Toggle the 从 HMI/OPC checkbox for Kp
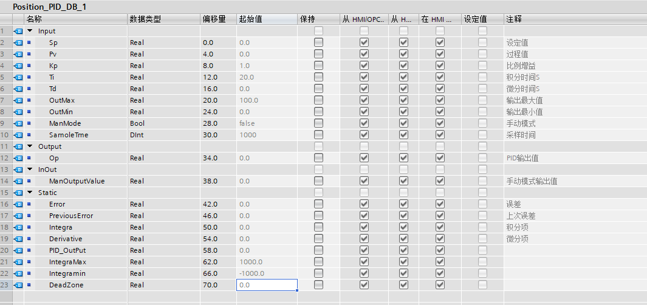 (364, 66)
